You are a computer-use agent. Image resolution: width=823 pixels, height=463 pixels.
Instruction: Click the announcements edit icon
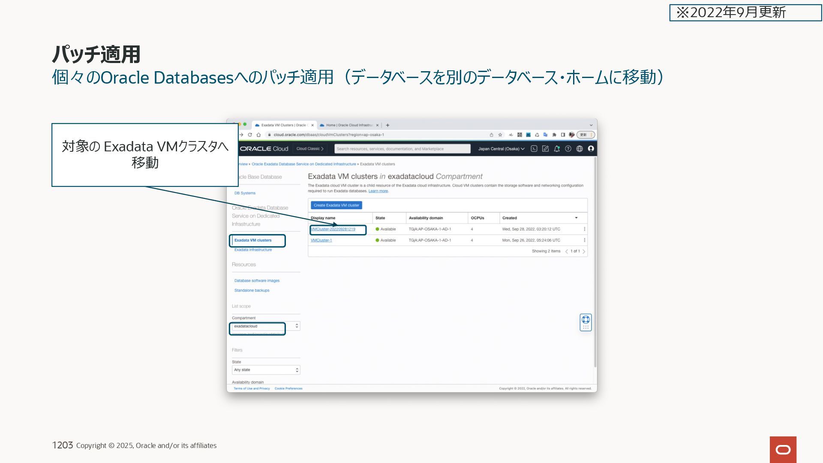(x=545, y=149)
